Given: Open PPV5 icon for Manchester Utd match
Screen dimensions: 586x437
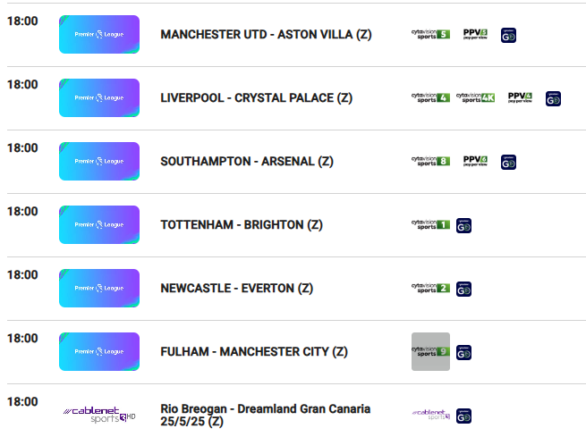Looking at the screenshot, I should pos(475,34).
